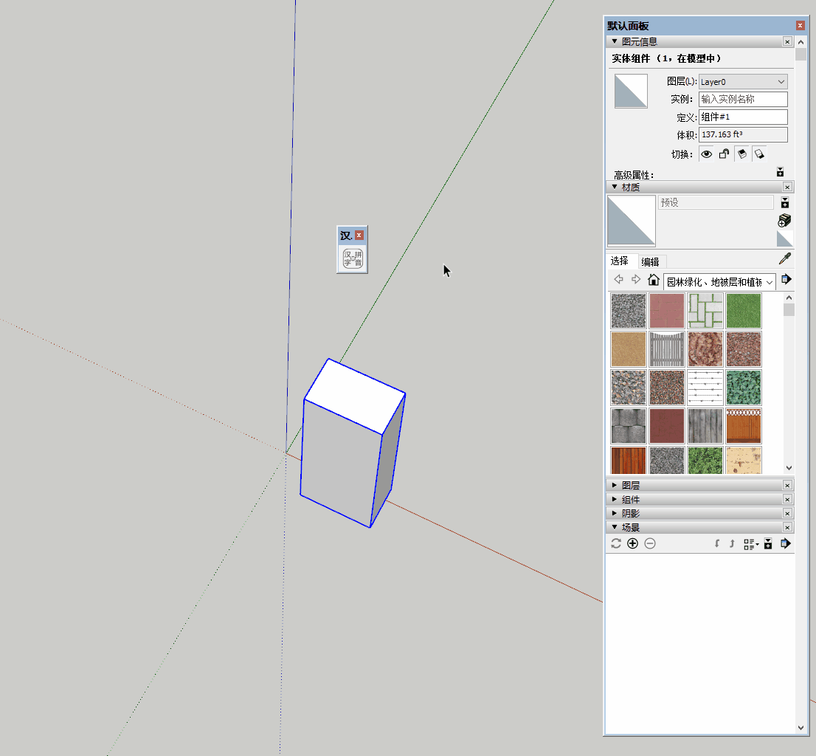Click the materials Details arrow icon

coord(786,280)
